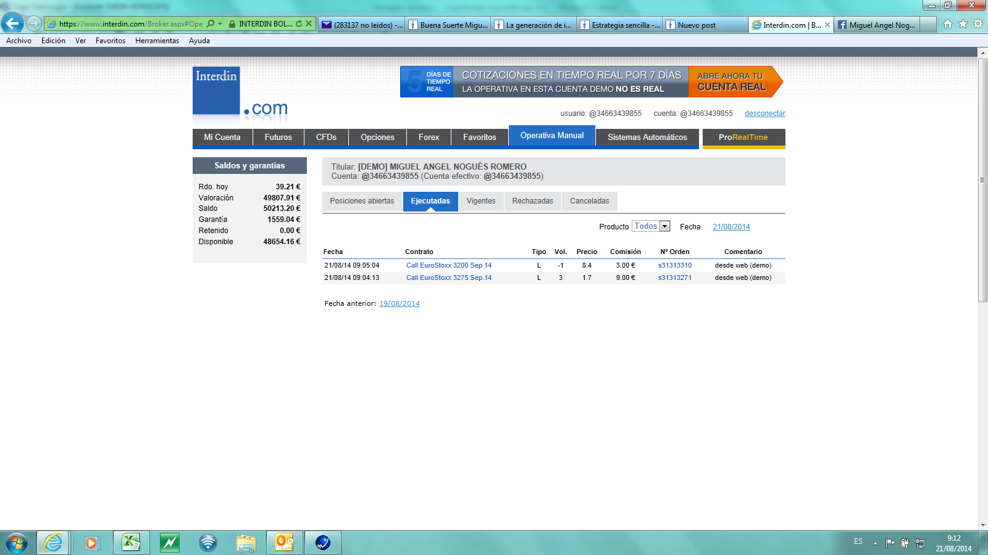Open Call EuroStoxx 3275 Sep.14 contract
988x555 pixels.
pyautogui.click(x=449, y=278)
